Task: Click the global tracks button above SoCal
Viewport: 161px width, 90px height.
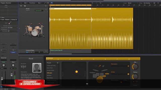Action: pos(46,6)
